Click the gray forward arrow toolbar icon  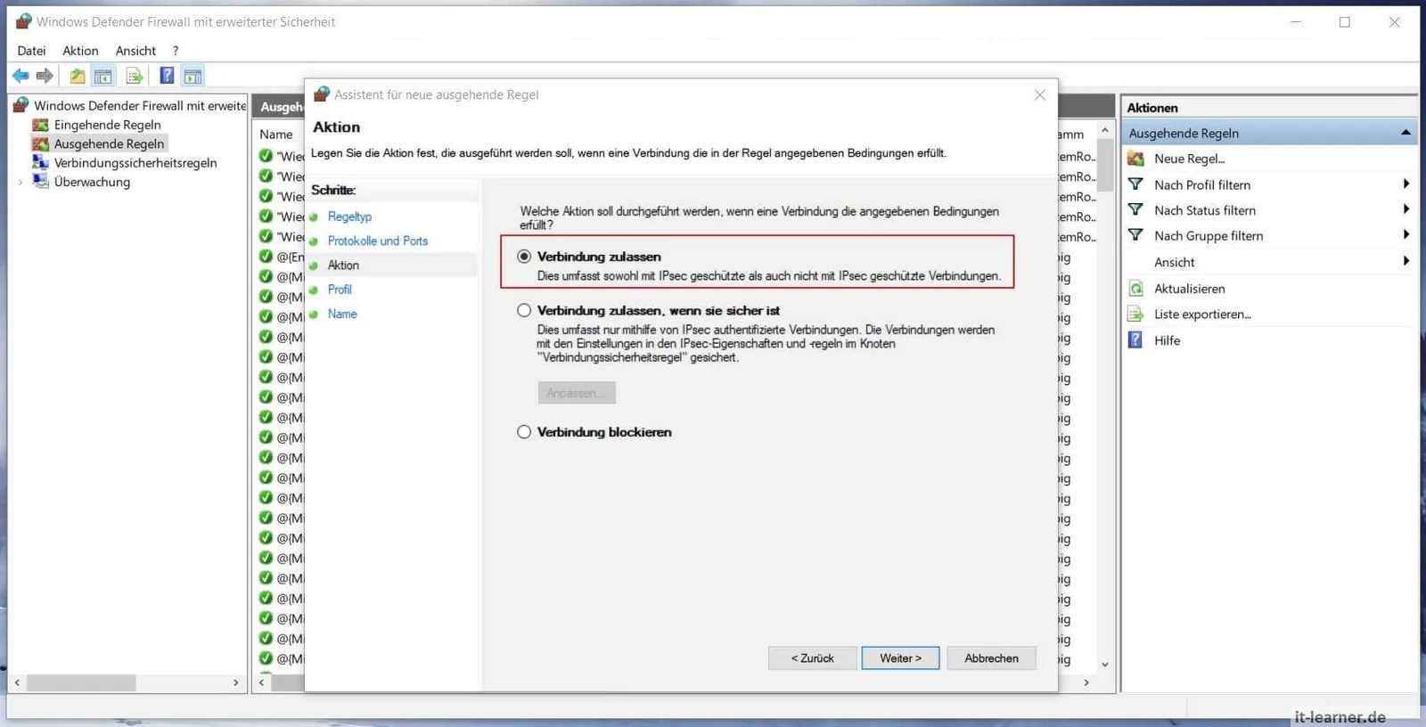coord(45,77)
